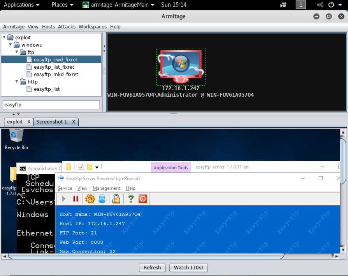This screenshot has height=276, width=348.
Task: Open the Armitage Help menu
Action: pyautogui.click(x=115, y=27)
